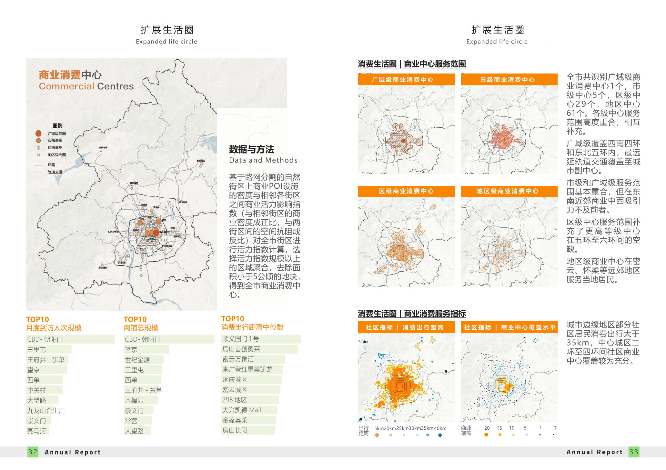Screen dimensions: 666x470
Task: Click the CBD-朝阳门 bar under 月度到访人次规模
Action: point(70,339)
